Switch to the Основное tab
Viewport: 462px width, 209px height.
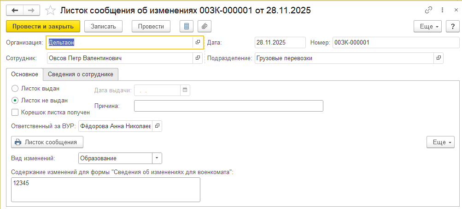pos(24,74)
